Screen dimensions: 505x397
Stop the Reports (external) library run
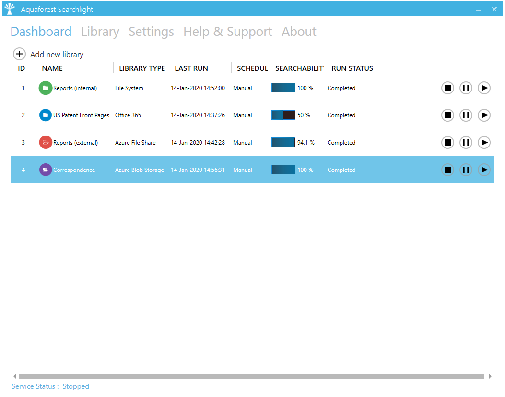tap(447, 143)
